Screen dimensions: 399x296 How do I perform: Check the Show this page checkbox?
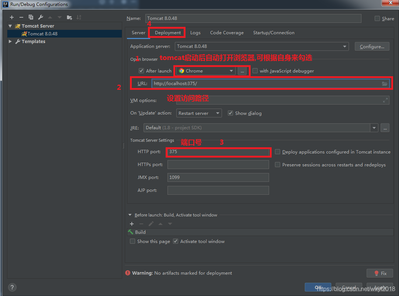133,241
